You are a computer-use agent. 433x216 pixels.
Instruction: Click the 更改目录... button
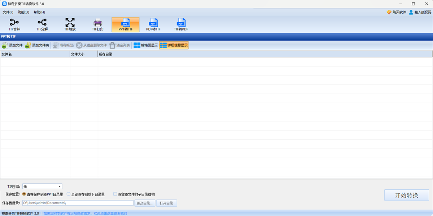point(145,203)
